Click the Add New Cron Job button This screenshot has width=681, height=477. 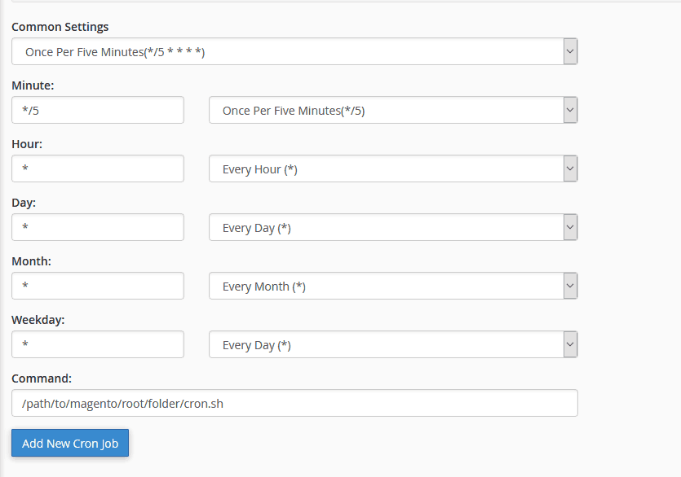click(x=69, y=443)
